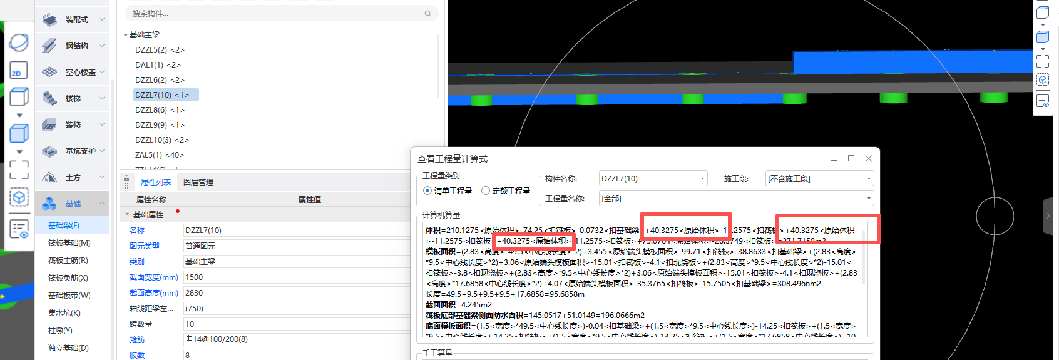This screenshot has height=360, width=1059.
Task: Activate the orbit rotate view icon
Action: [x=19, y=42]
